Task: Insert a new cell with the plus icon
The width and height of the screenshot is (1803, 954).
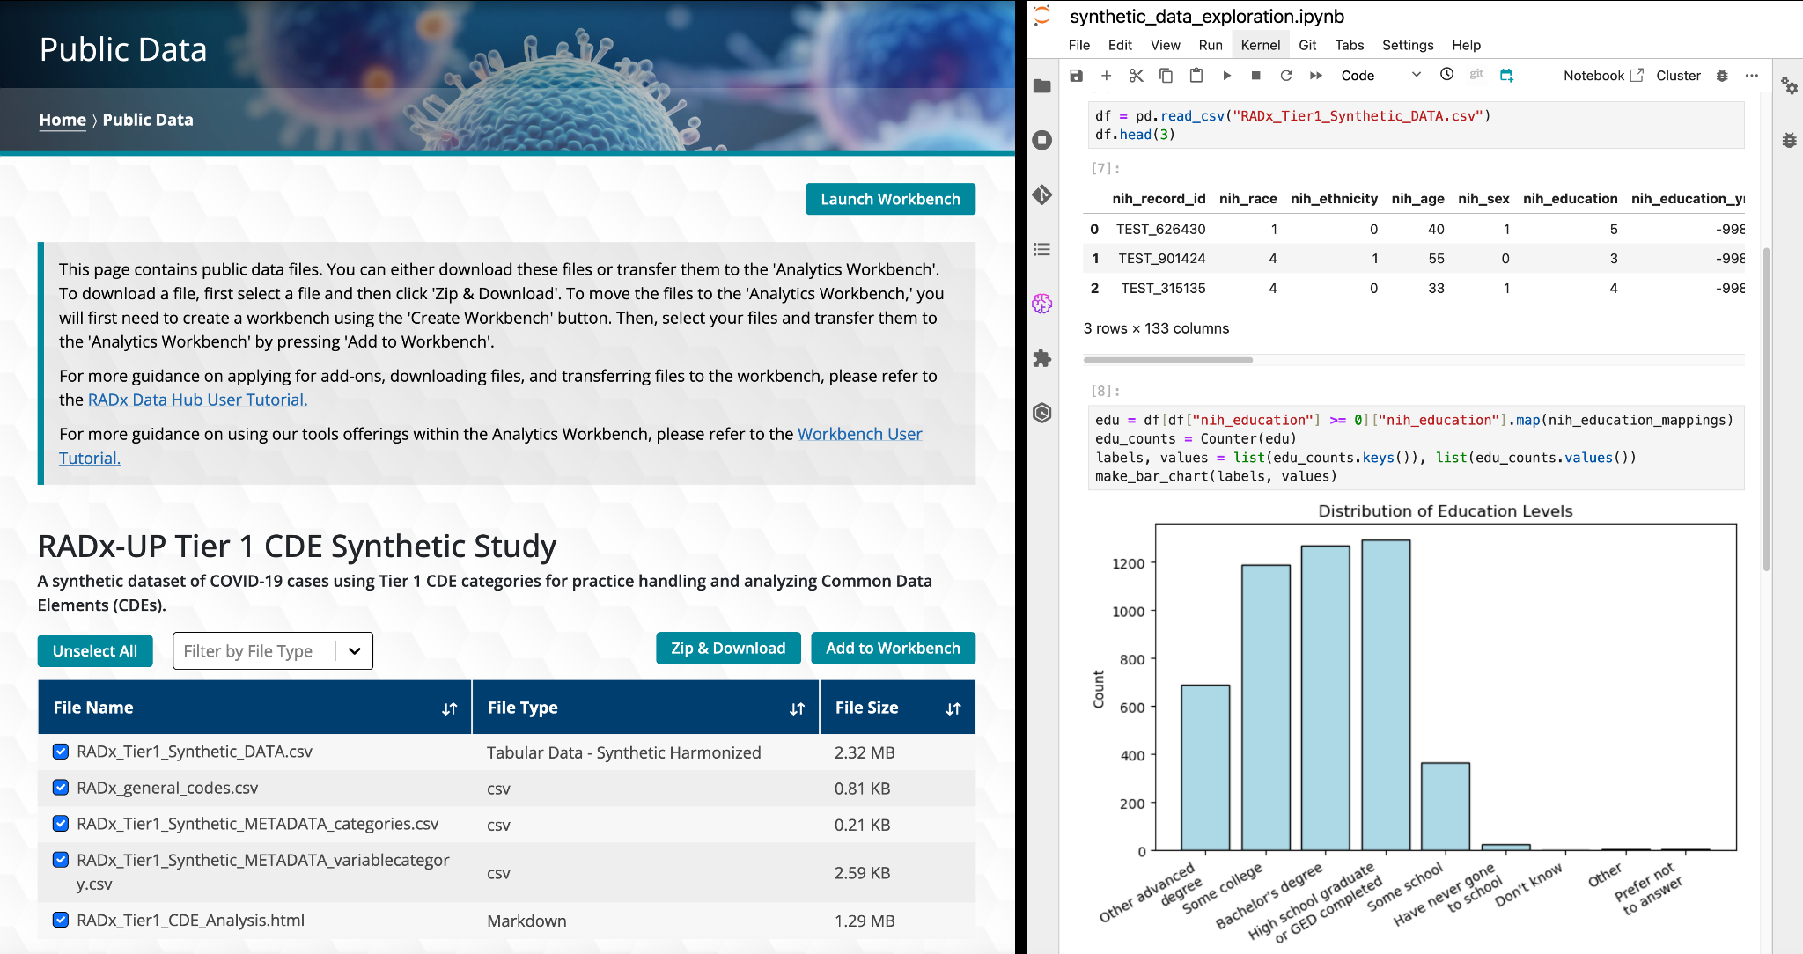Action: [1107, 76]
